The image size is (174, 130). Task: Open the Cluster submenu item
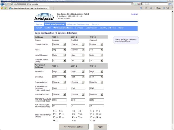pyautogui.click(x=48, y=28)
